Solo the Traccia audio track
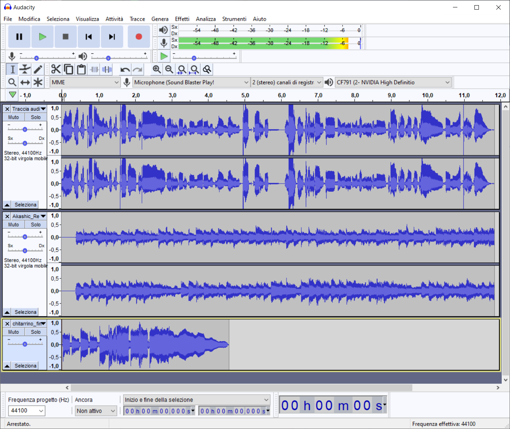The image size is (510, 429). 36,117
